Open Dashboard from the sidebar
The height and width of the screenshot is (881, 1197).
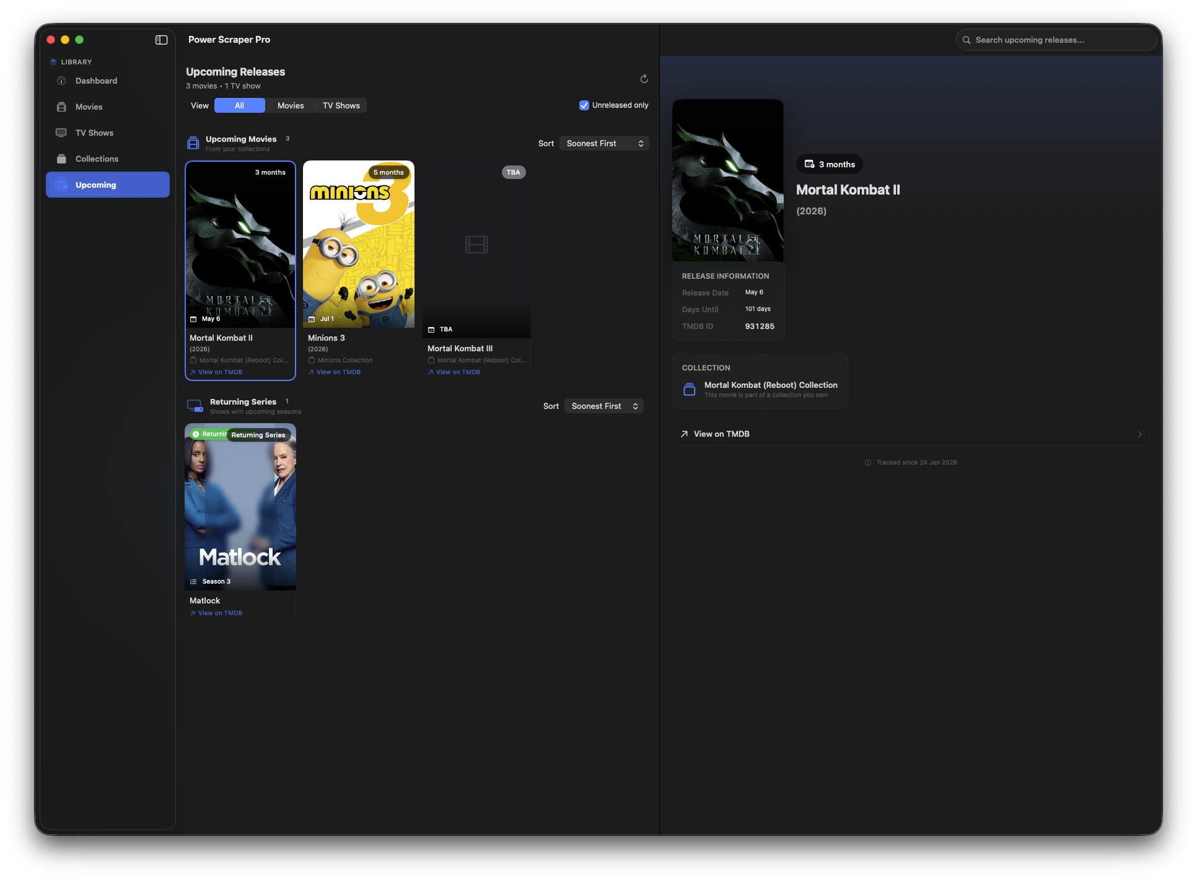tap(96, 81)
